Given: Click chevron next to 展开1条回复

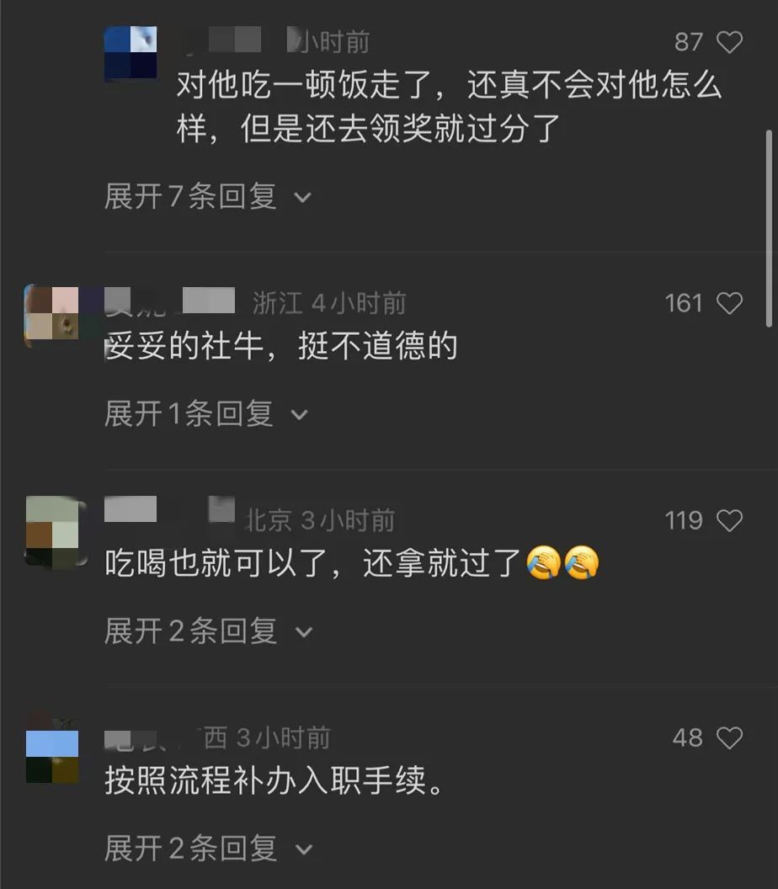Looking at the screenshot, I should click(300, 415).
